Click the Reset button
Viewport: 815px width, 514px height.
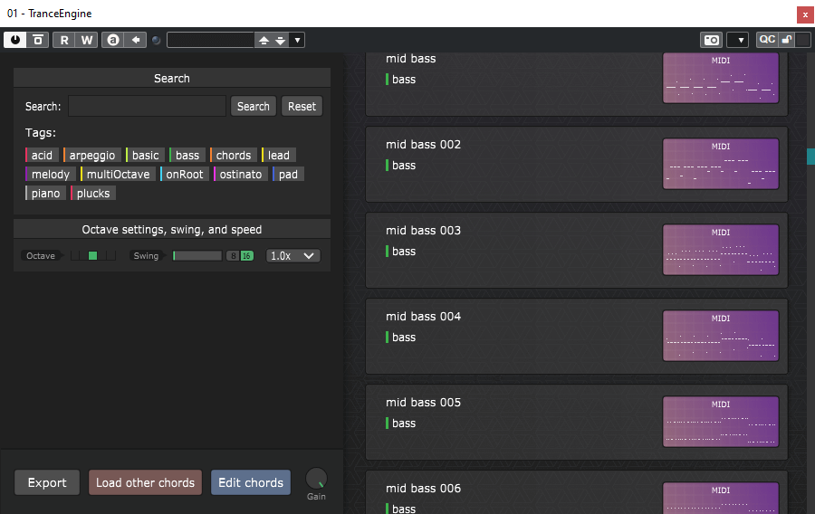pyautogui.click(x=302, y=107)
